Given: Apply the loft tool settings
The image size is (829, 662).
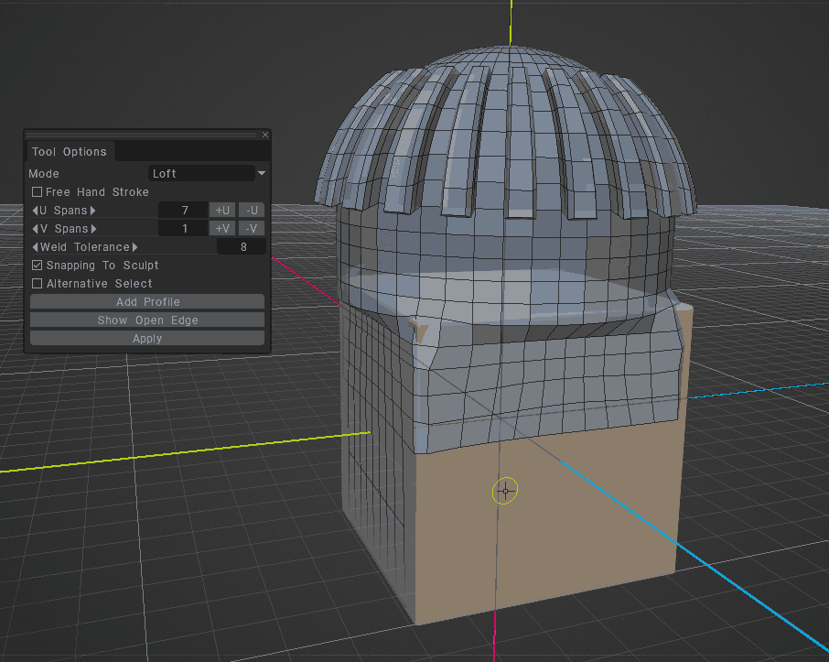Looking at the screenshot, I should [x=147, y=339].
